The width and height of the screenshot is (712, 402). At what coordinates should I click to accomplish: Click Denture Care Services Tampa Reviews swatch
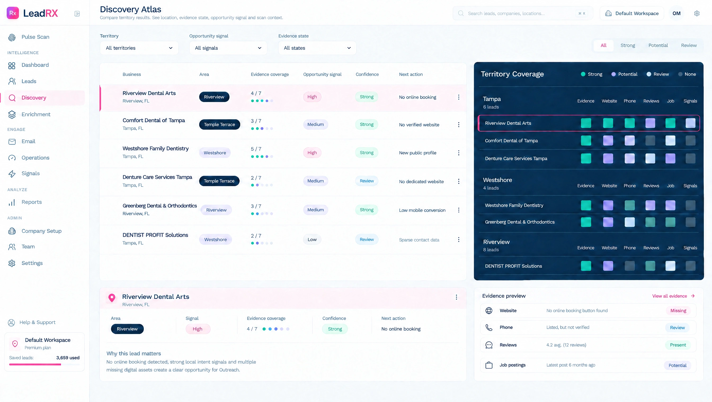tap(650, 158)
